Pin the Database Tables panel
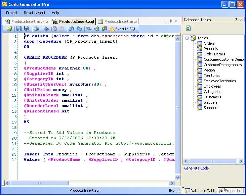The height and width of the screenshot is (195, 246). pos(236,20)
